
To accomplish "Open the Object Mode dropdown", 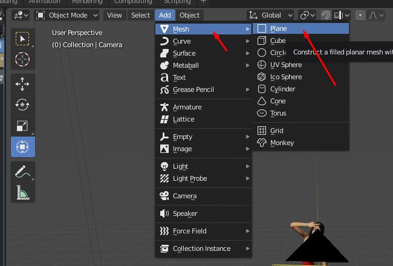I will 67,15.
